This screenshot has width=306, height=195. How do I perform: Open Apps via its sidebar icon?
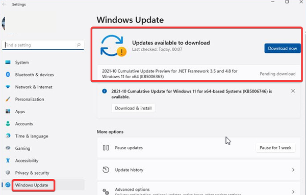[8, 111]
